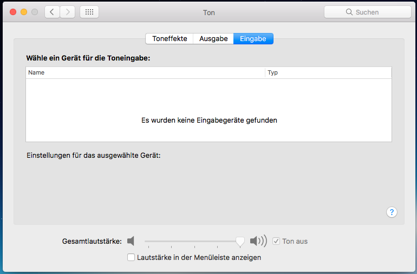Click the forward navigation arrow
The image size is (417, 274).
(x=68, y=12)
